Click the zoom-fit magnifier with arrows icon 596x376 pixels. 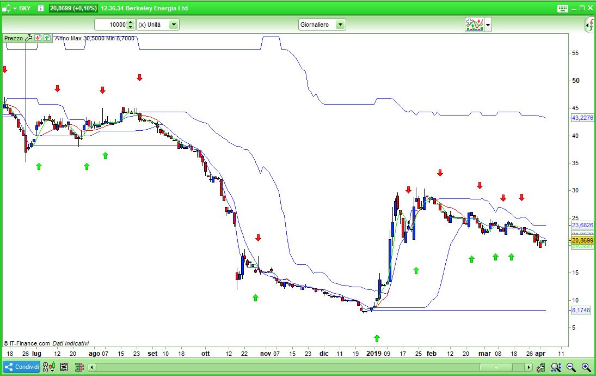click(556, 367)
